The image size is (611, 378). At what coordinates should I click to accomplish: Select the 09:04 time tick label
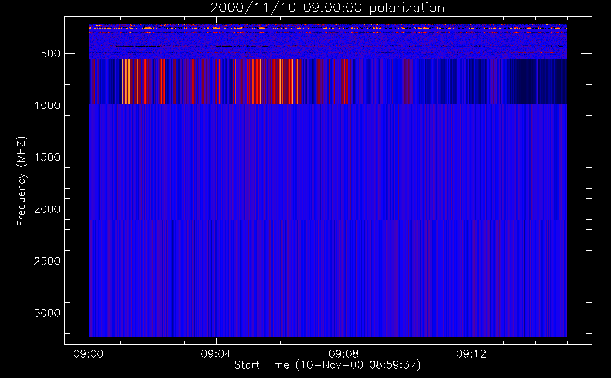(x=216, y=354)
